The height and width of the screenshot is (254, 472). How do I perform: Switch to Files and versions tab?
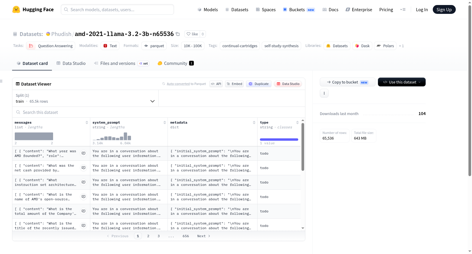point(122,63)
